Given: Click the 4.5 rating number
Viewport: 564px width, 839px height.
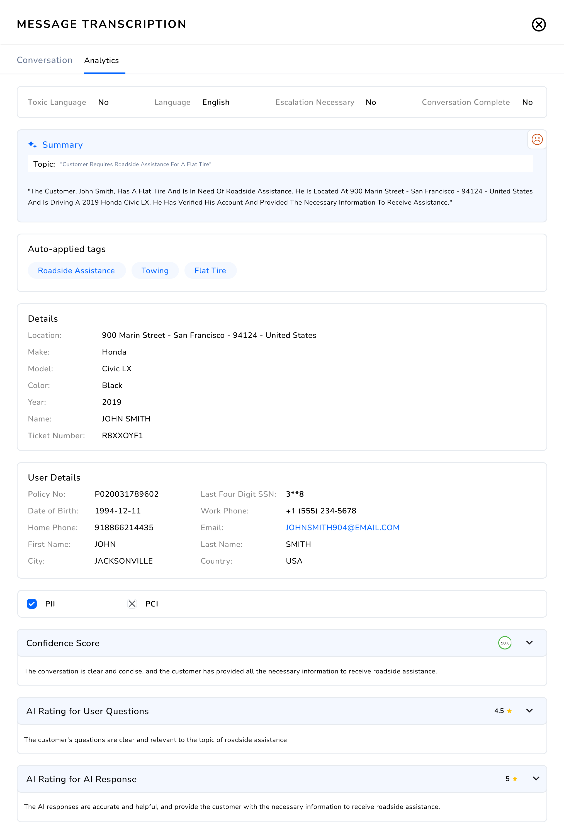Looking at the screenshot, I should [x=499, y=711].
